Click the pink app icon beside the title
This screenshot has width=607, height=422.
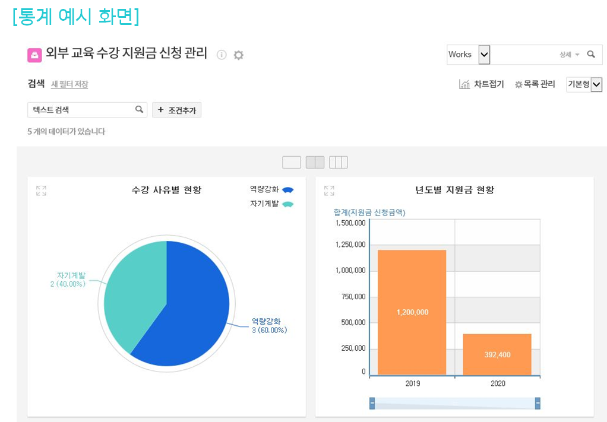pyautogui.click(x=34, y=55)
